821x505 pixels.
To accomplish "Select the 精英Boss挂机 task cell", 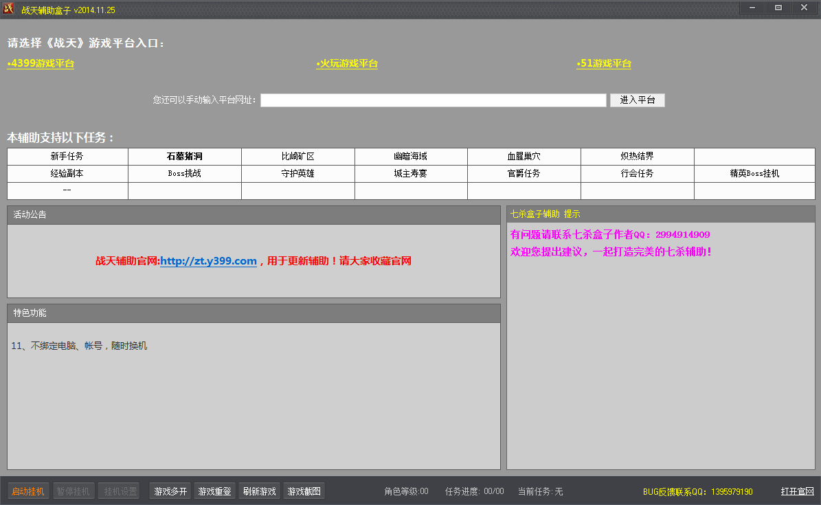I will pyautogui.click(x=754, y=173).
